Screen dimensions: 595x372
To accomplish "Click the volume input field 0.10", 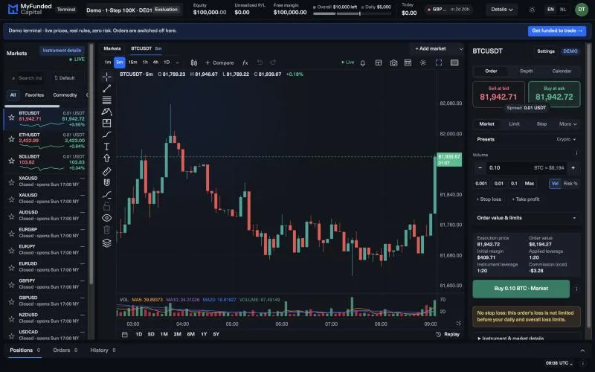I will click(x=509, y=168).
